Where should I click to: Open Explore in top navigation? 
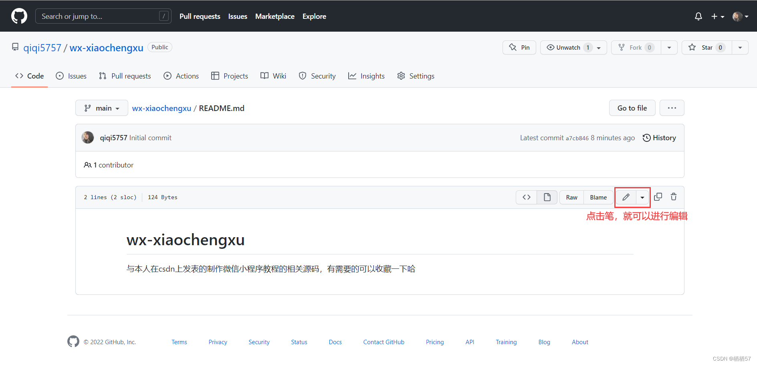tap(314, 16)
